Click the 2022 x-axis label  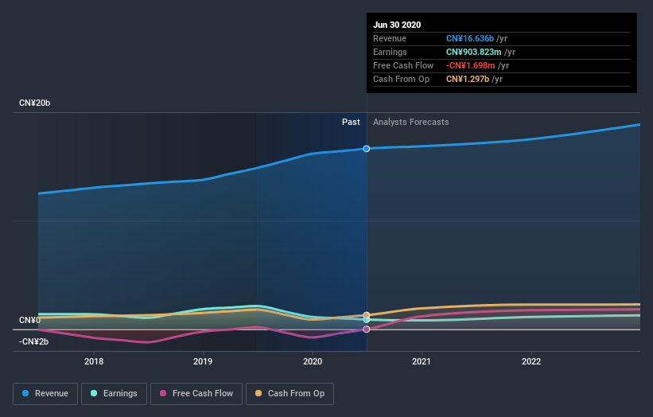pyautogui.click(x=531, y=361)
